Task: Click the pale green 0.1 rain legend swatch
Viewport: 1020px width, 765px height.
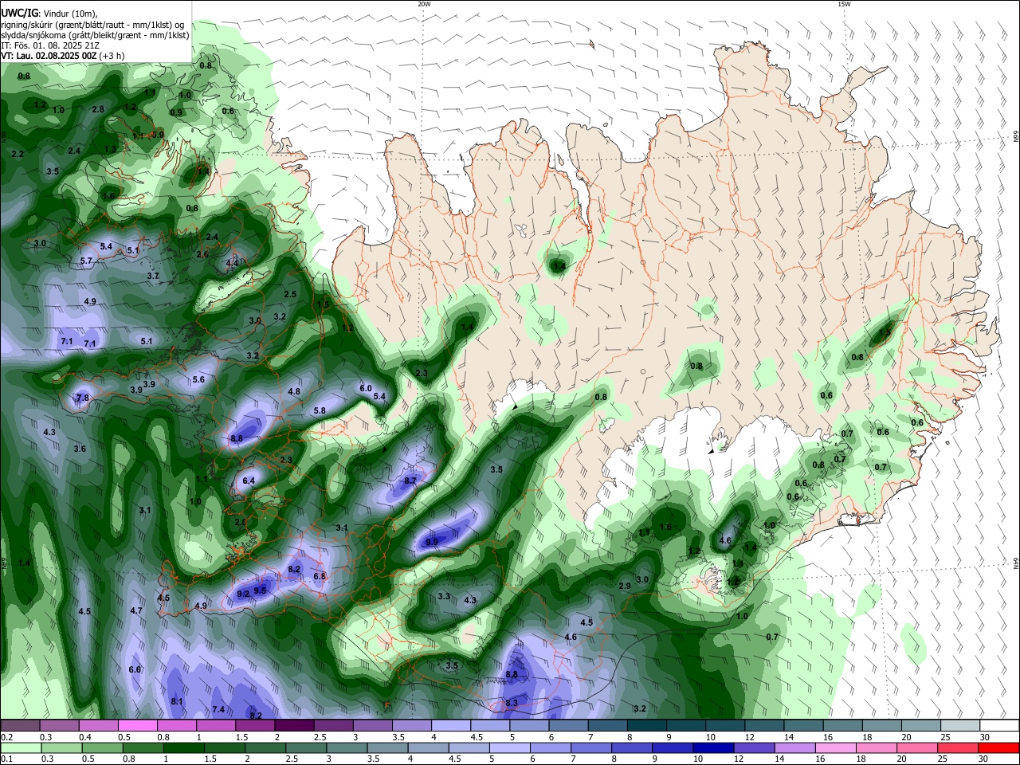Action: click(x=20, y=748)
